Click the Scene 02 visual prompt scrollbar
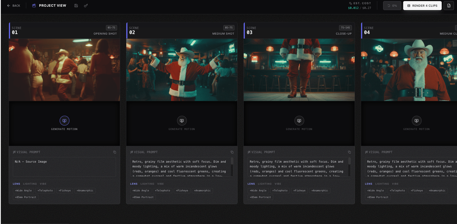 coord(232,161)
